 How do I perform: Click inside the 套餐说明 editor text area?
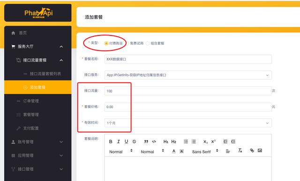point(188,168)
